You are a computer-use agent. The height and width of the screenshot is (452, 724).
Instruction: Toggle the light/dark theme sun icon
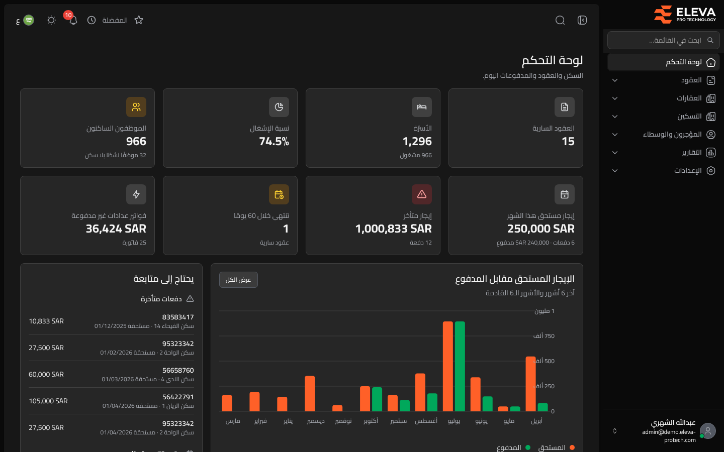coord(51,20)
